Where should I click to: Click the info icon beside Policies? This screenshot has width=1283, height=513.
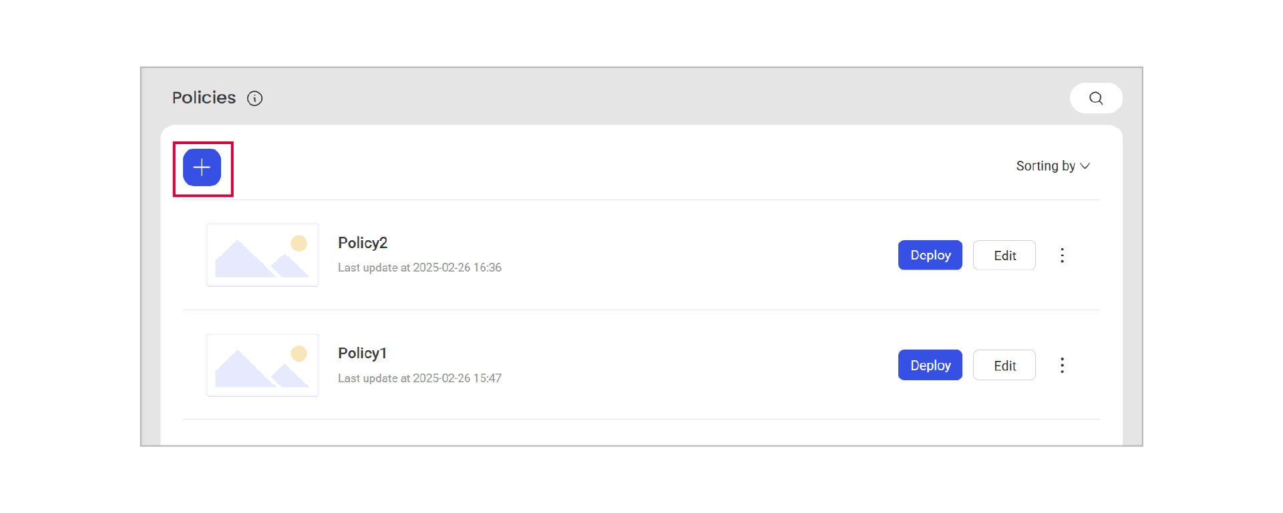[254, 99]
